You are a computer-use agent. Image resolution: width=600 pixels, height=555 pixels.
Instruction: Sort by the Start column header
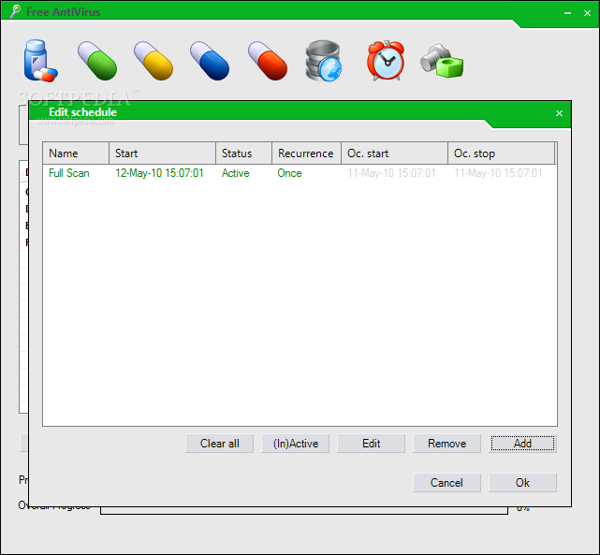tap(162, 153)
